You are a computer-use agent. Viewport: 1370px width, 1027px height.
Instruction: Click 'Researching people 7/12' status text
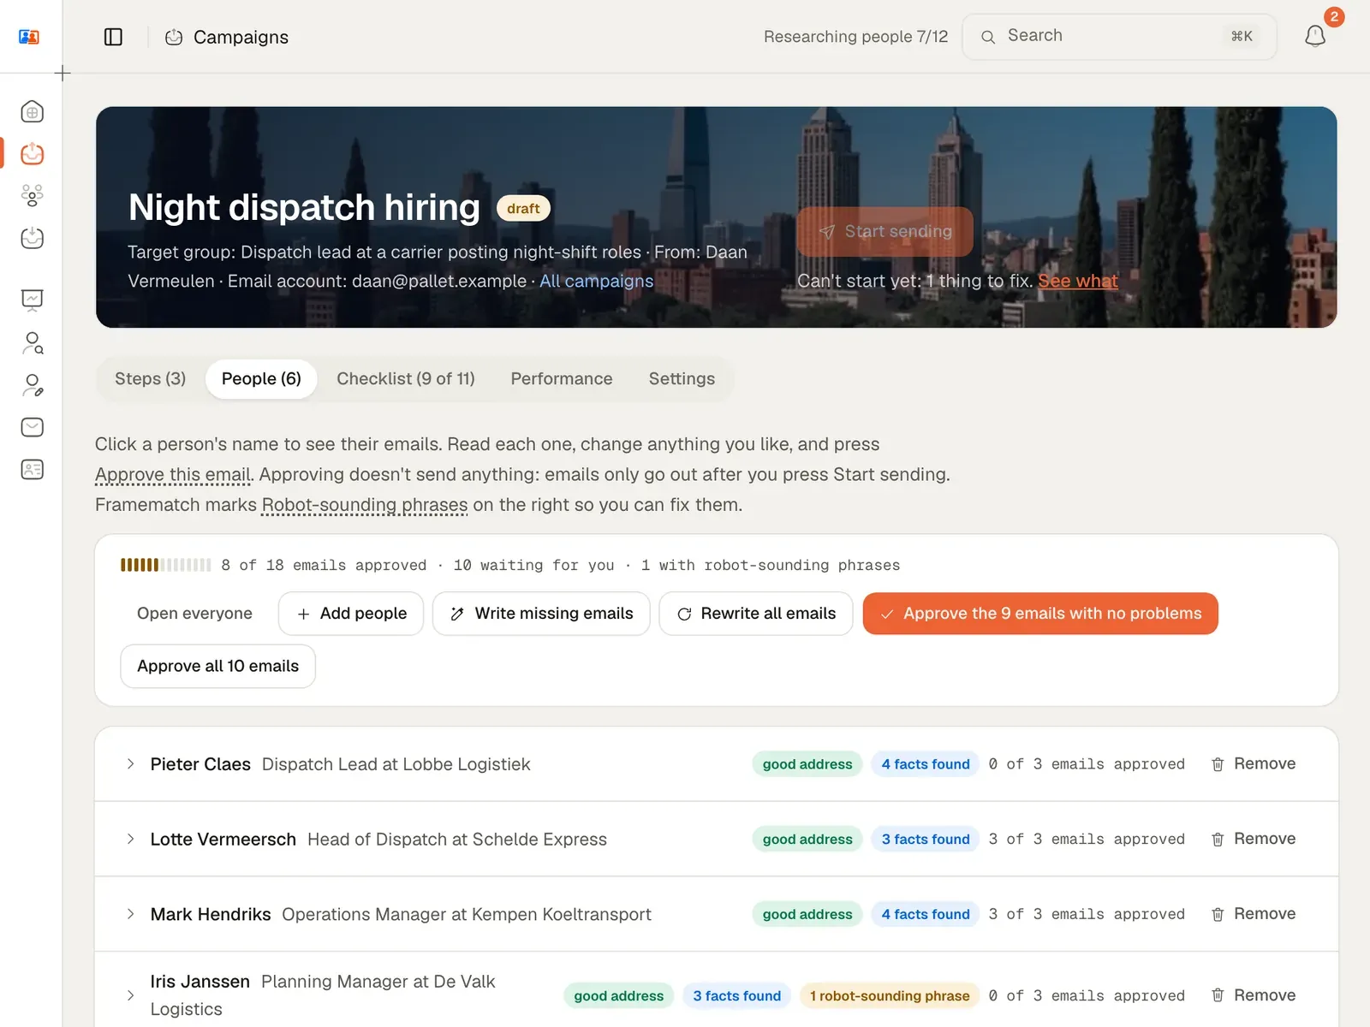coord(856,37)
